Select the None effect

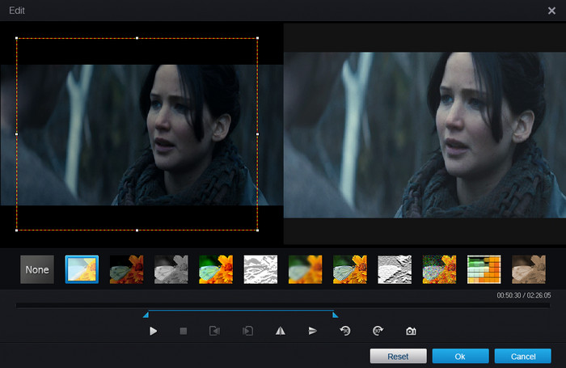pos(37,269)
